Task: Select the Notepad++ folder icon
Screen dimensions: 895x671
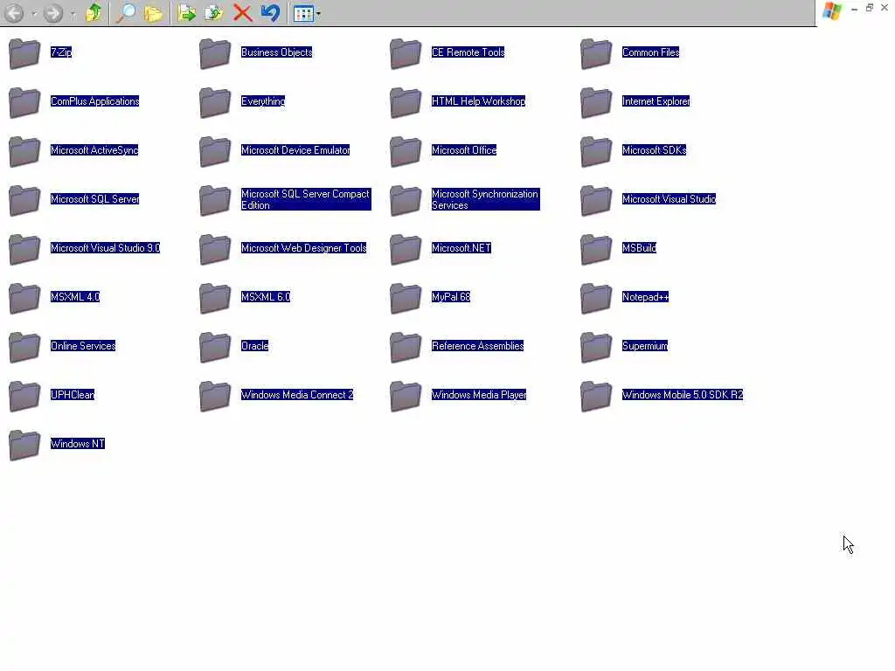Action: pyautogui.click(x=596, y=299)
